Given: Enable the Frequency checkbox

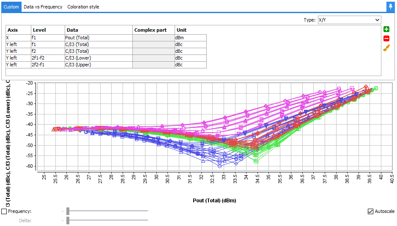Looking at the screenshot, I should pos(4,211).
